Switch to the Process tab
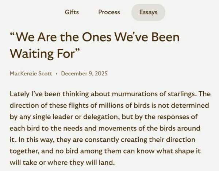This screenshot has height=171, width=219. coord(109,12)
